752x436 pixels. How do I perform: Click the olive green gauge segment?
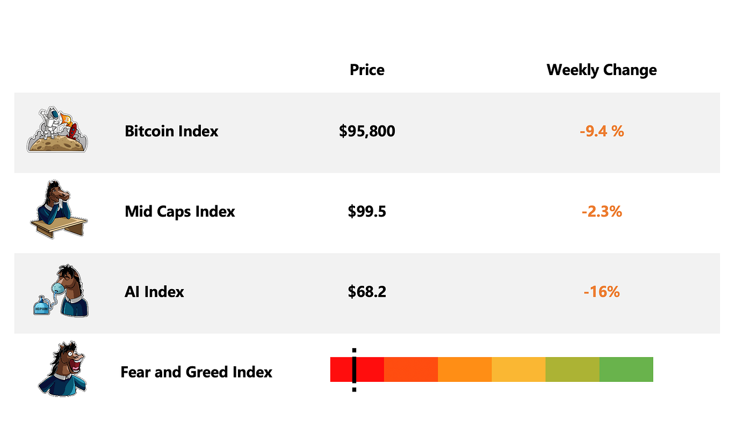click(572, 370)
